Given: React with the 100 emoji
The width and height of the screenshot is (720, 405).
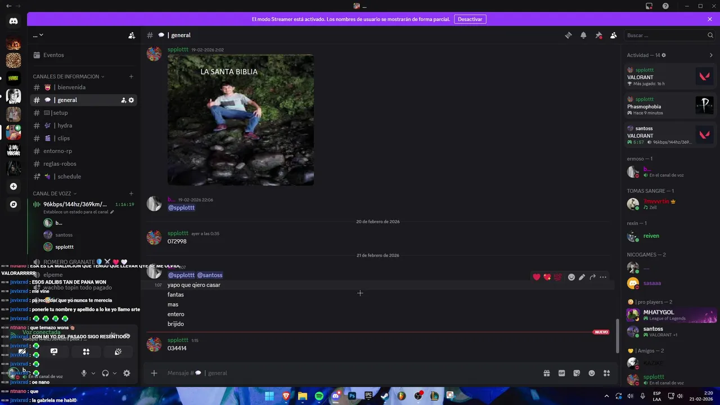Looking at the screenshot, I should point(557,277).
